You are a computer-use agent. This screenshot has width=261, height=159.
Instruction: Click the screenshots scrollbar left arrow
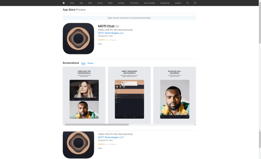pos(64,125)
